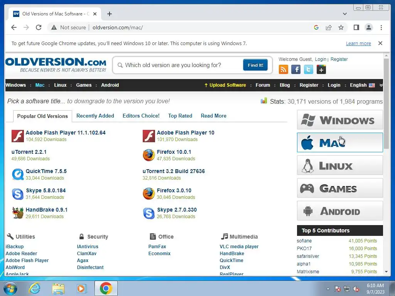
Task: Open the Chrome tab search chevron
Action: point(345,14)
